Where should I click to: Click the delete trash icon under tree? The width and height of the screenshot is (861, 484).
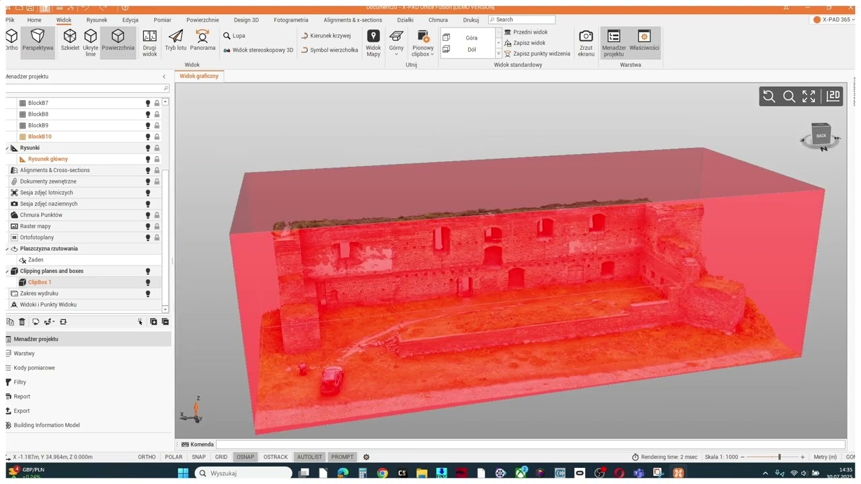coord(22,322)
